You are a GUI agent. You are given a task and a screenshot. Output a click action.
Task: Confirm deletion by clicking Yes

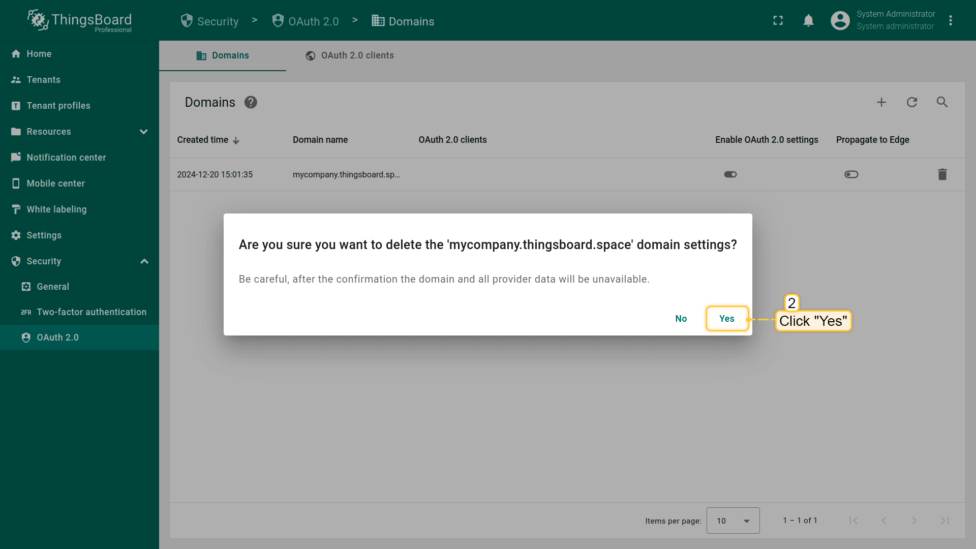[x=726, y=319]
